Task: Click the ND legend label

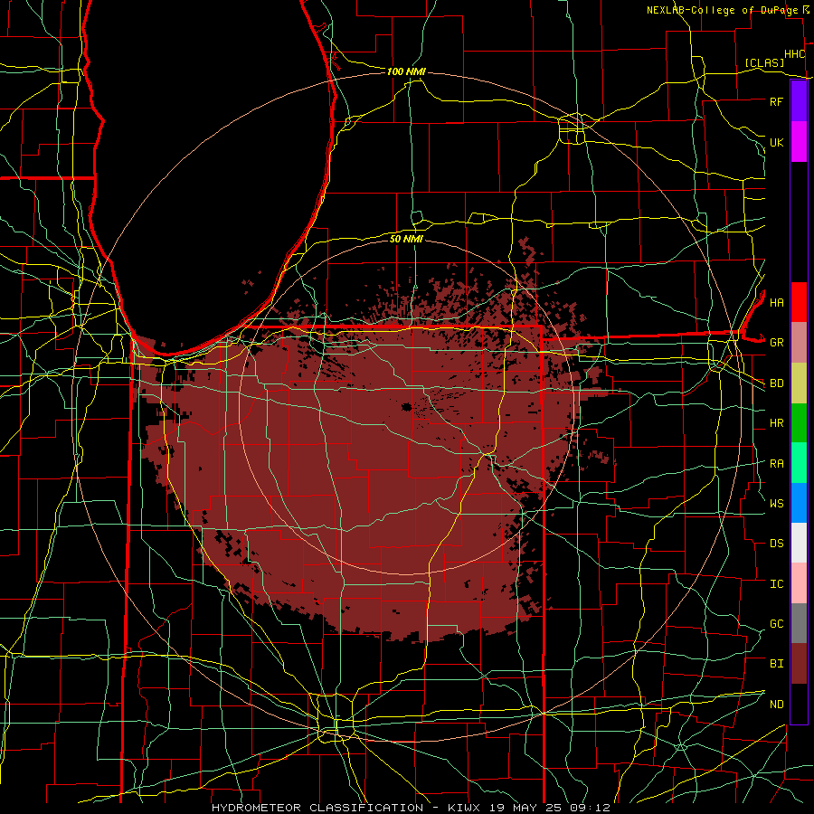Action: [x=776, y=704]
